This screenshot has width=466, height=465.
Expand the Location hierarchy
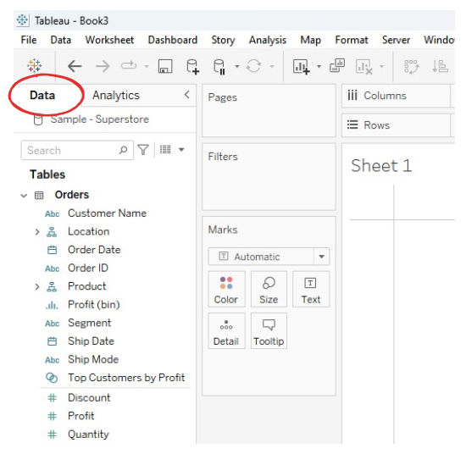coord(37,232)
